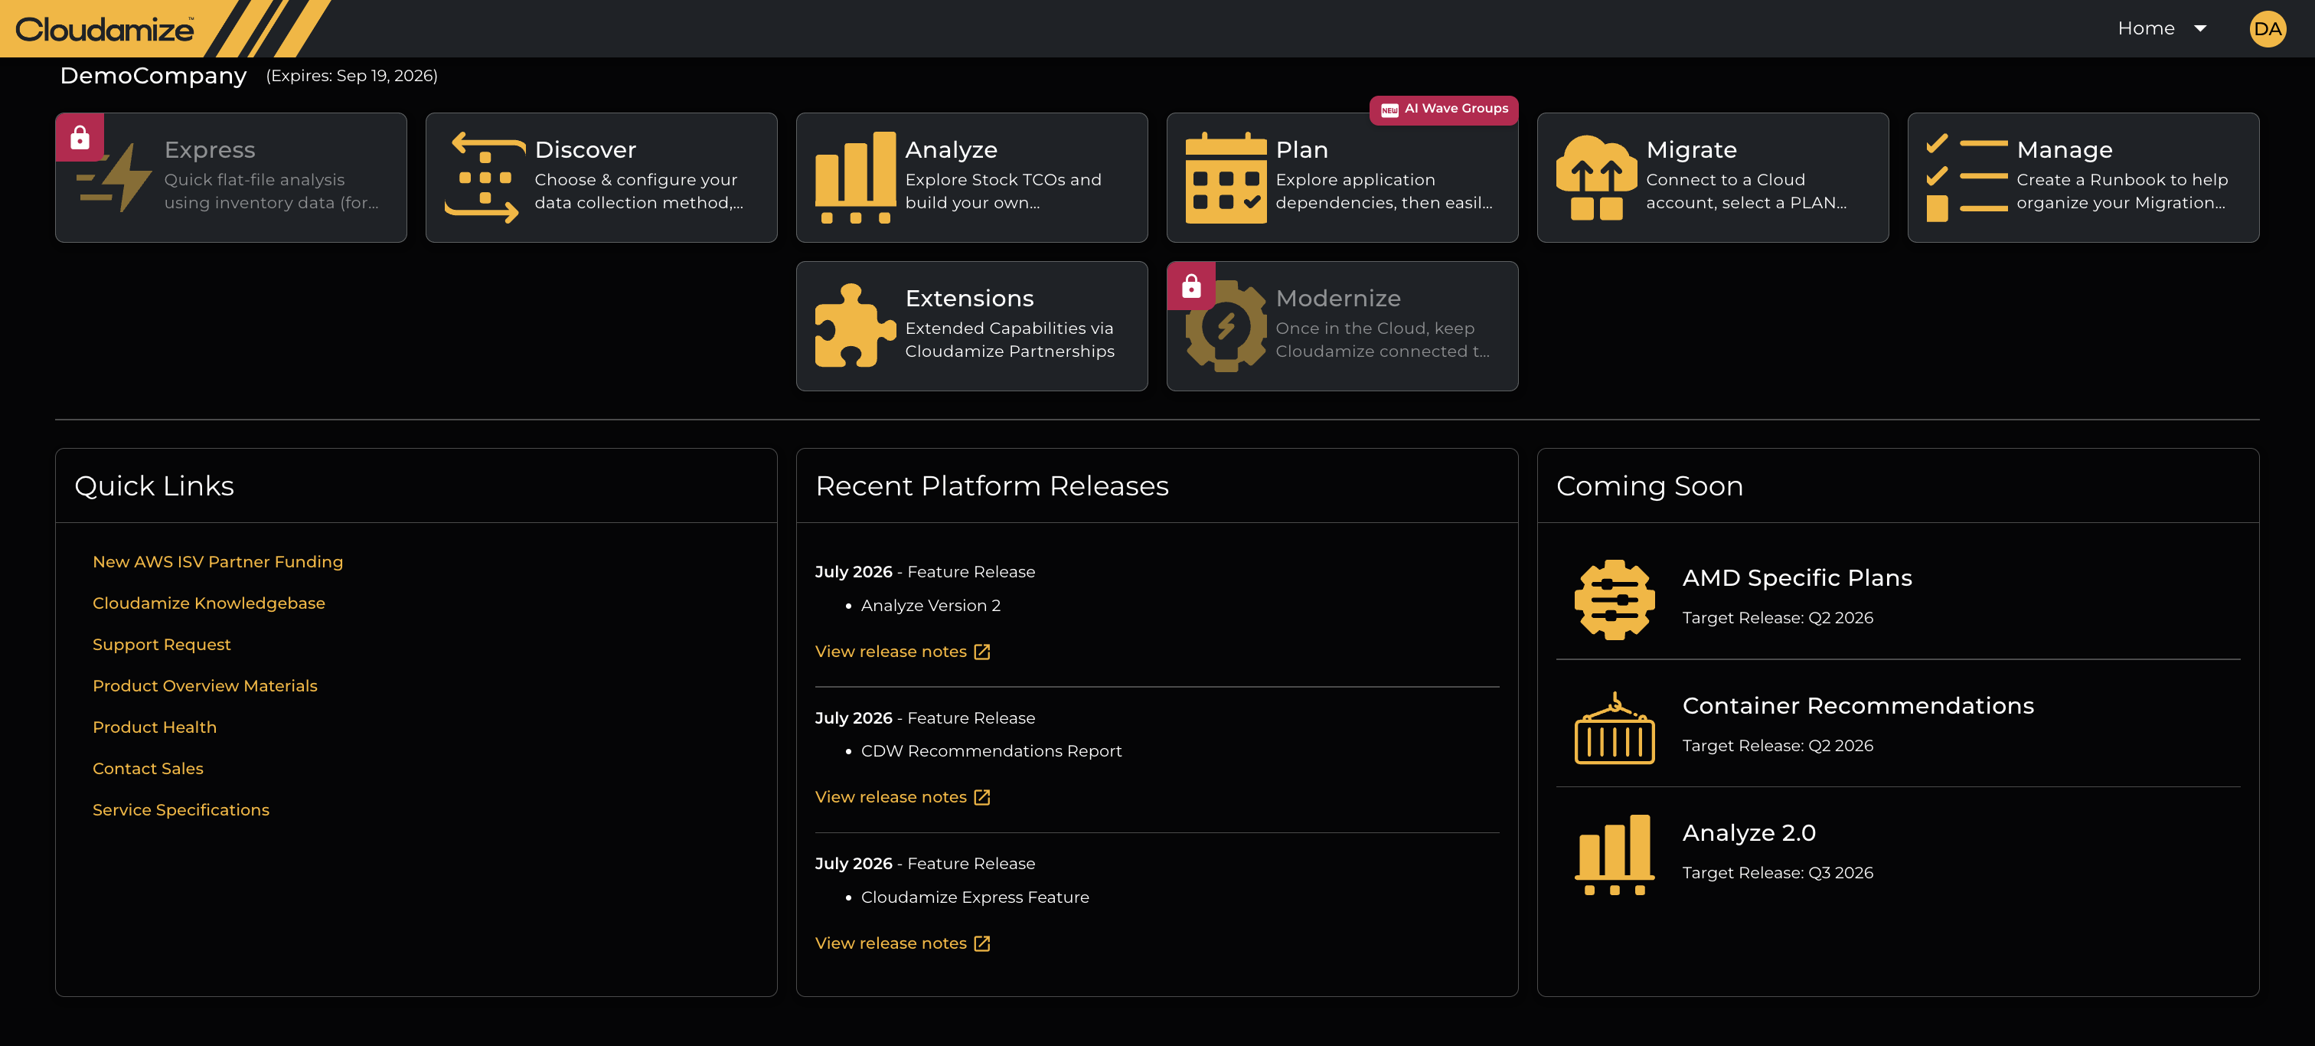Click external-link icon for Analyze Version 2 notes

(x=982, y=652)
